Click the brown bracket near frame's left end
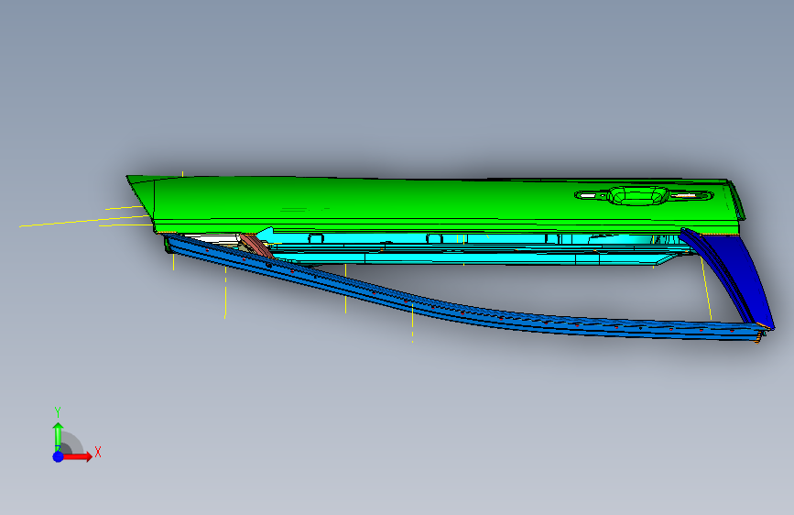Screen dimensions: 794x515 point(256,246)
